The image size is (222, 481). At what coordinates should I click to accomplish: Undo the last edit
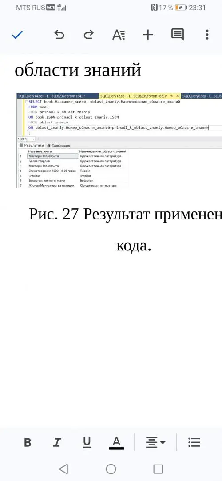(x=59, y=35)
